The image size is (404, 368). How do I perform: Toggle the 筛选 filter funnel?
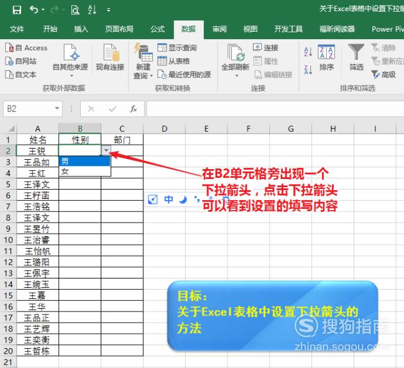356,57
